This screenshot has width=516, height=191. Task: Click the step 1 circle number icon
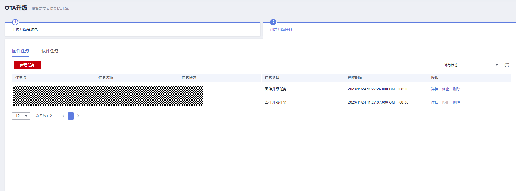(x=15, y=22)
